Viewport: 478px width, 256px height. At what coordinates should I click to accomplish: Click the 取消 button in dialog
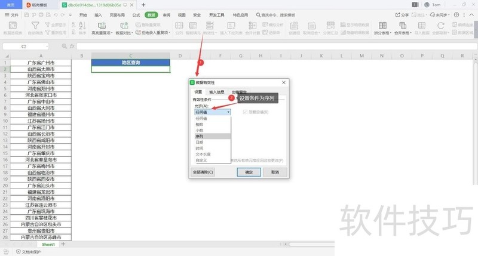275,172
